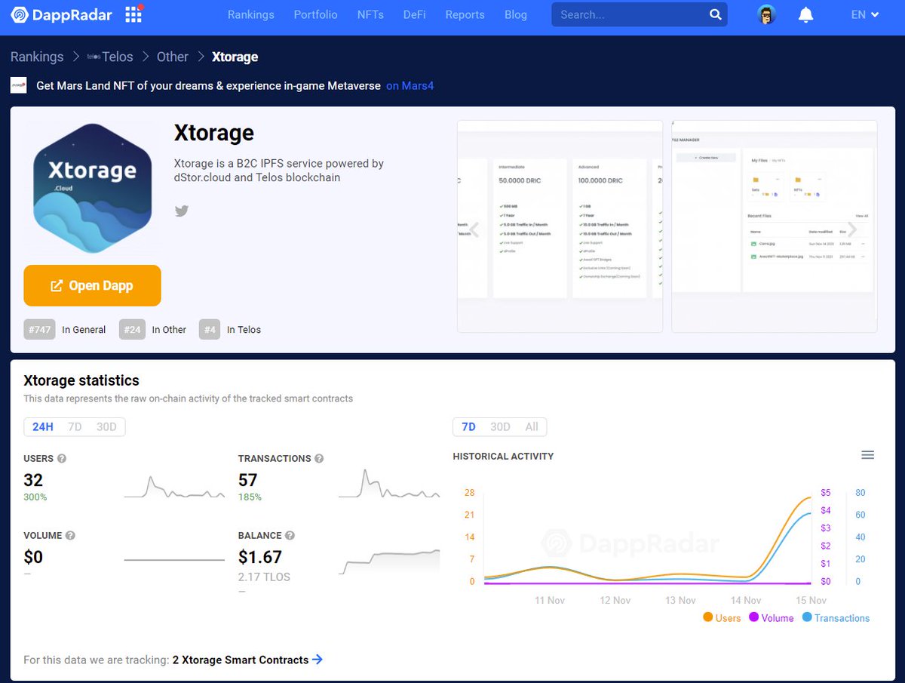Click the 'Xtorage statistics' heading
The height and width of the screenshot is (683, 905).
pyautogui.click(x=81, y=380)
